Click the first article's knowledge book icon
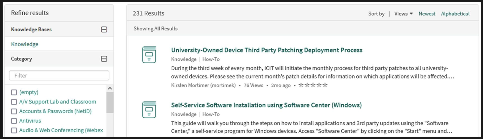 coord(149,55)
